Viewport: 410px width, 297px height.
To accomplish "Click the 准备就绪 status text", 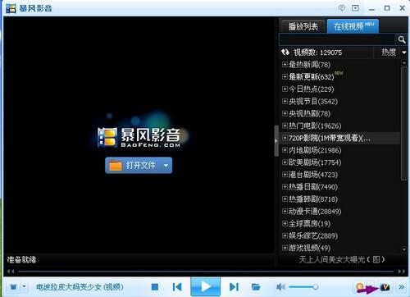I will pos(21,259).
